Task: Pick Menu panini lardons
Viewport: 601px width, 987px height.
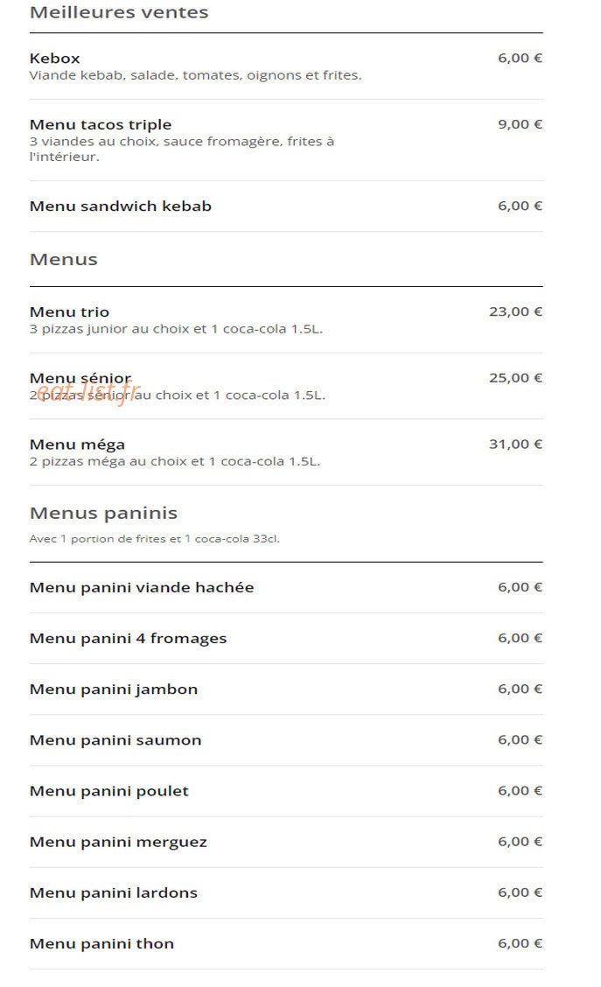Action: coord(286,893)
